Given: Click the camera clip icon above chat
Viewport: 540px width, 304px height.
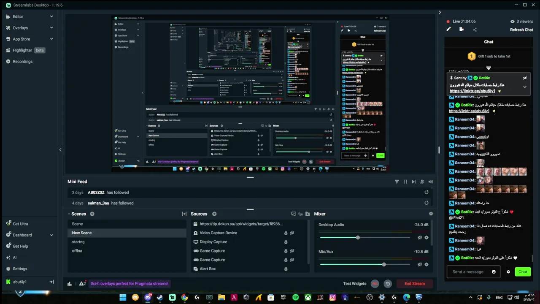Looking at the screenshot, I should 462,29.
